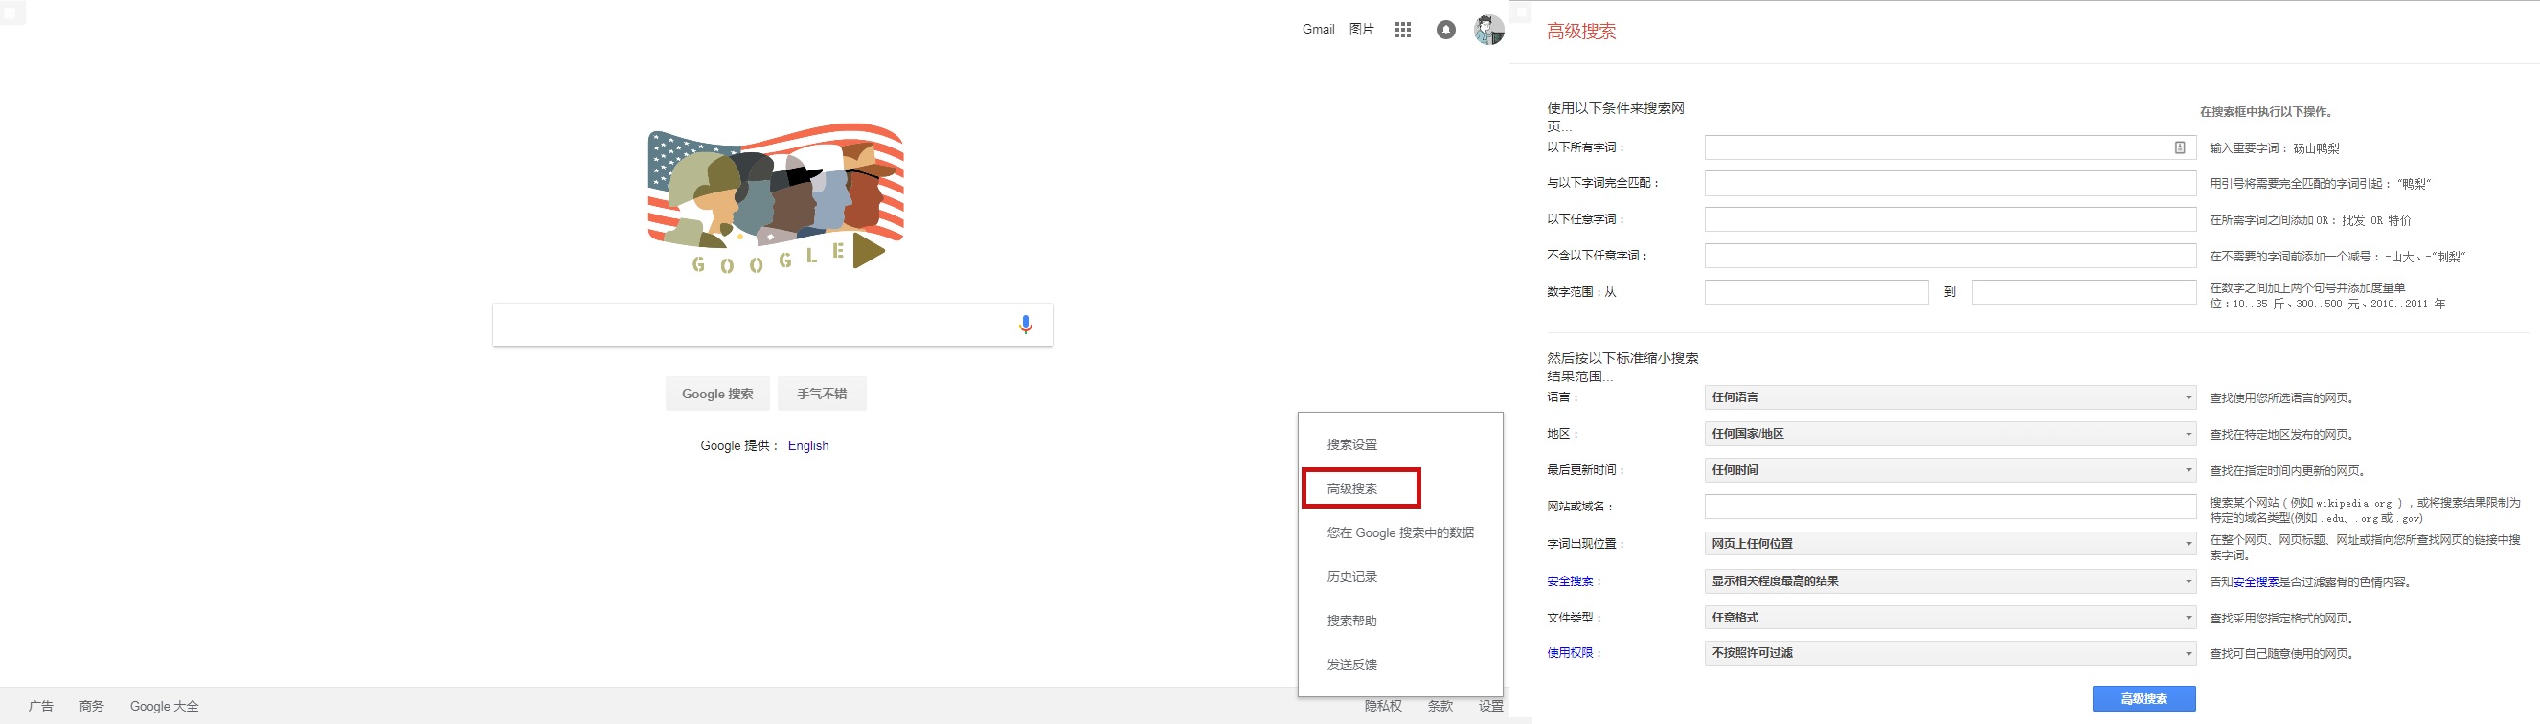The width and height of the screenshot is (2540, 724).
Task: Open the notifications bell icon
Action: (x=1445, y=30)
